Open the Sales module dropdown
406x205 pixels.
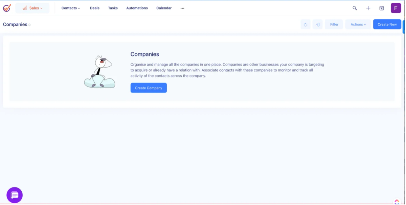point(32,8)
